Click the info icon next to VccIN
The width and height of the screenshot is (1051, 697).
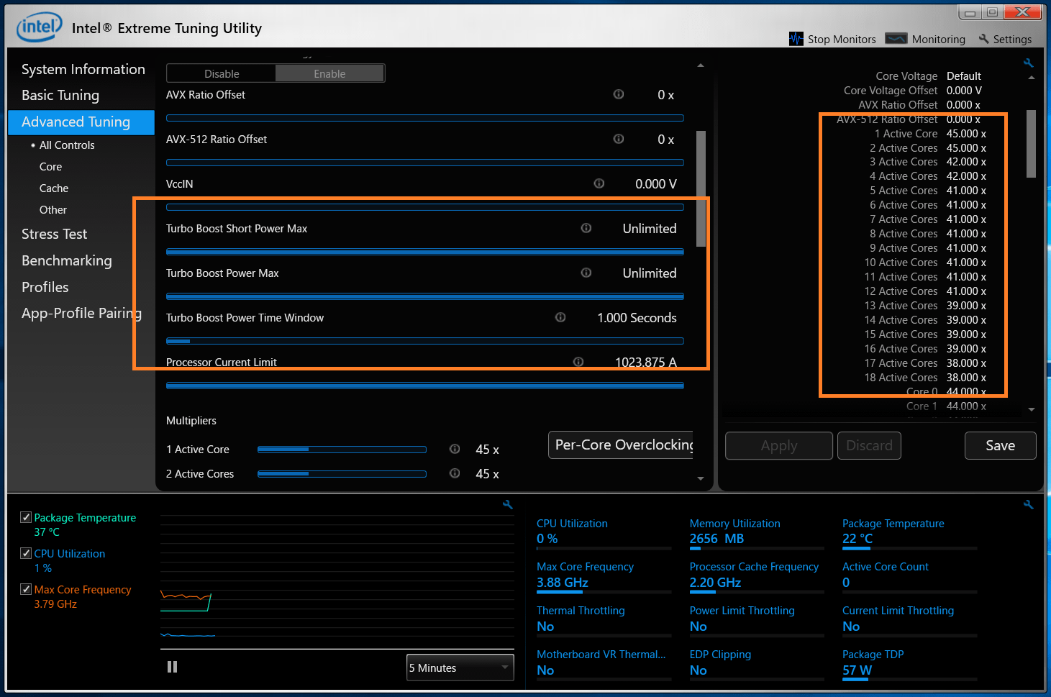599,183
